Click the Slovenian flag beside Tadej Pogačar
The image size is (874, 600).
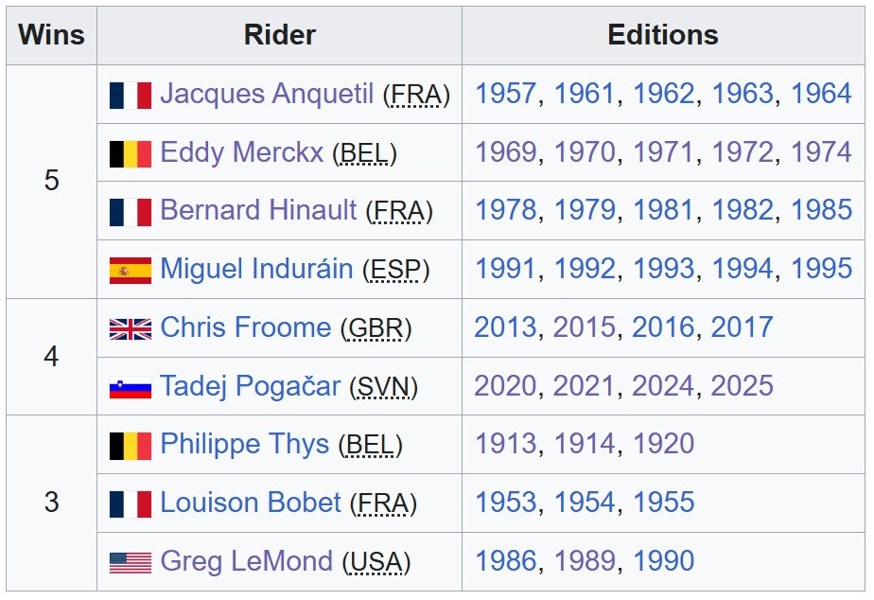[x=130, y=387]
